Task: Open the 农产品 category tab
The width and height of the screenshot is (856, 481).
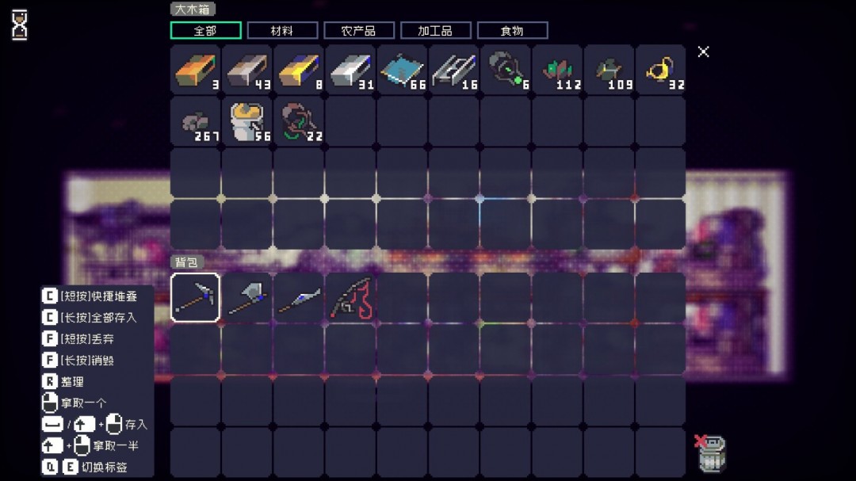Action: coord(358,31)
